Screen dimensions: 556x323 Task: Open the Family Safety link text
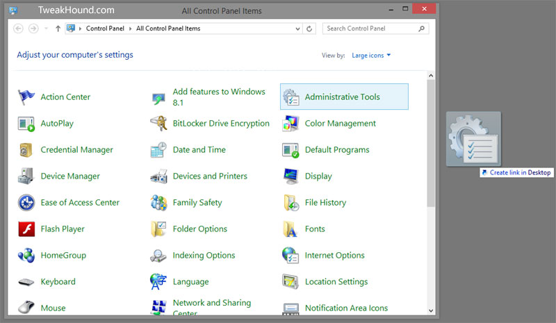(197, 202)
